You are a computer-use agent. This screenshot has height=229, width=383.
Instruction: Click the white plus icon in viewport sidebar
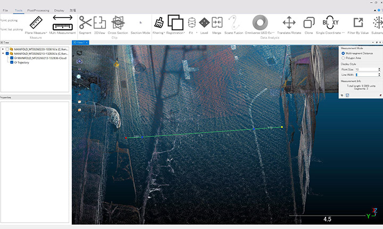click(x=79, y=86)
